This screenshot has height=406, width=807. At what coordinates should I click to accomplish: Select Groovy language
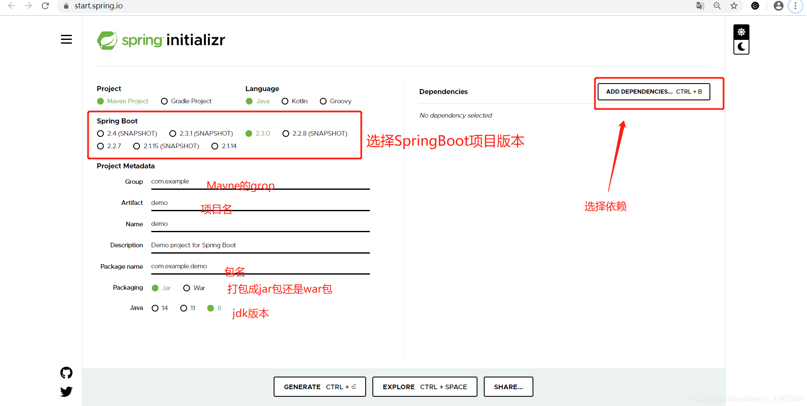[335, 101]
